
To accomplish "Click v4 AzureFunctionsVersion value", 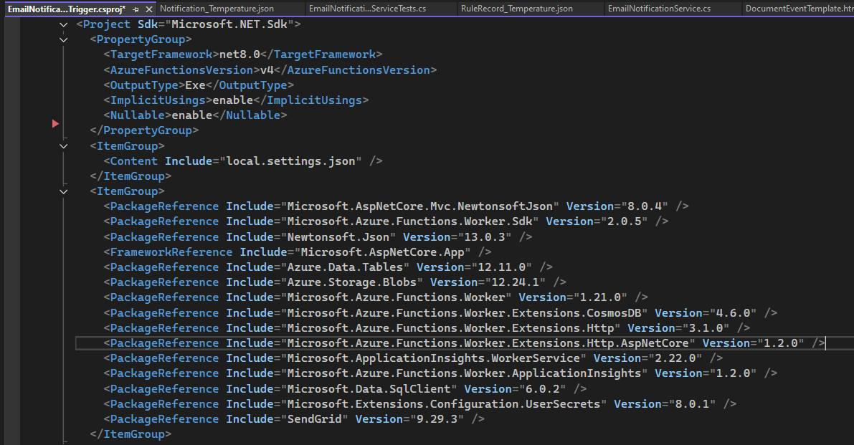I will (267, 70).
